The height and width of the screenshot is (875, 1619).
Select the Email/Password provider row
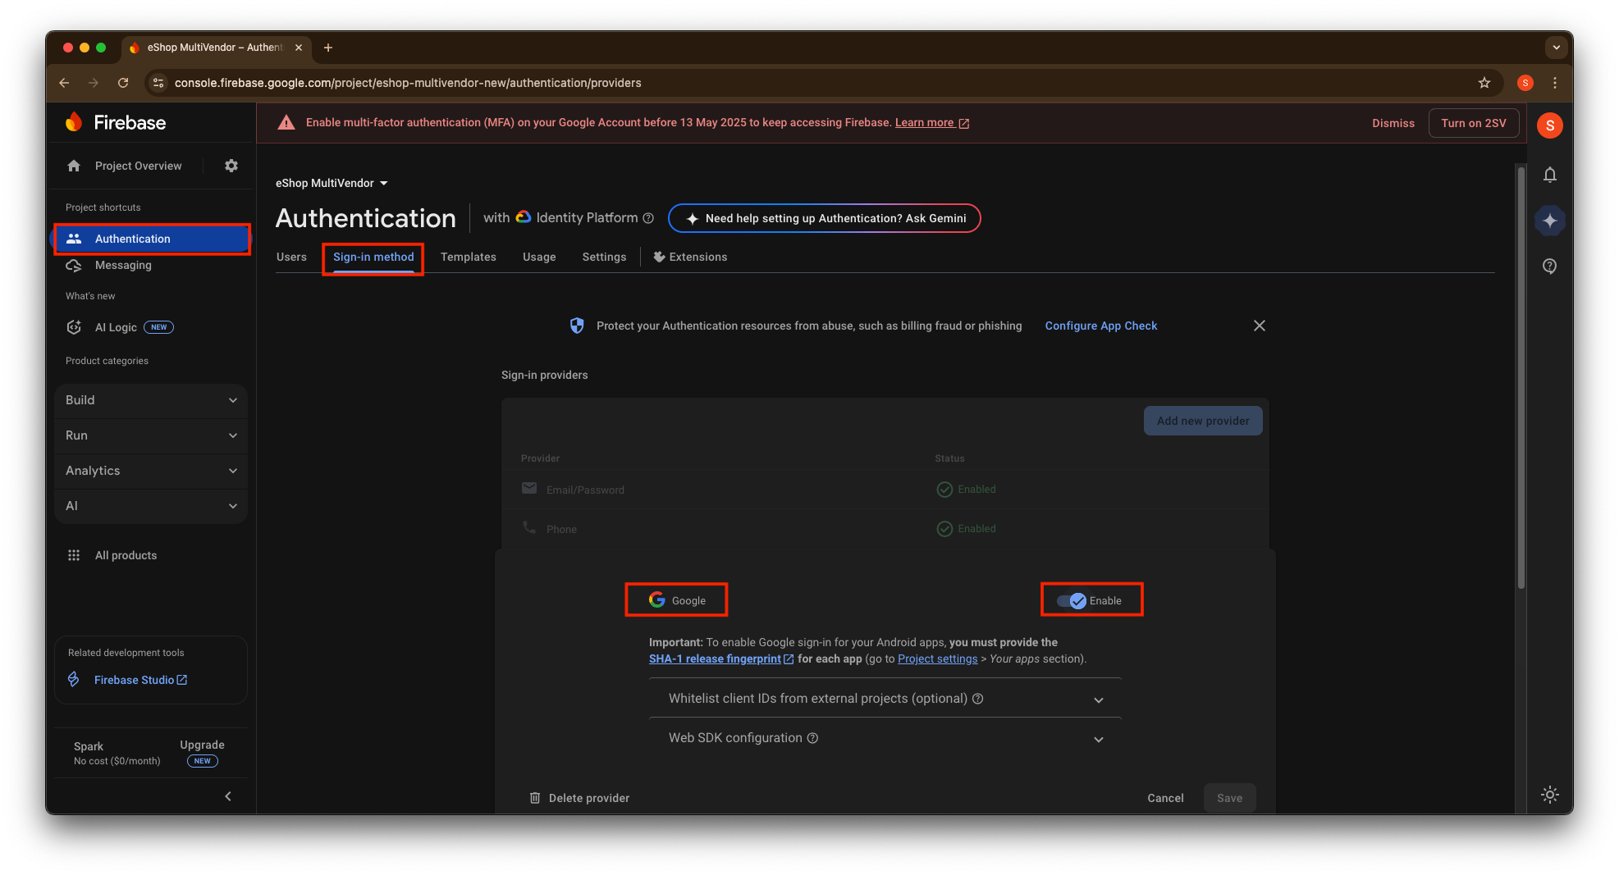(885, 490)
